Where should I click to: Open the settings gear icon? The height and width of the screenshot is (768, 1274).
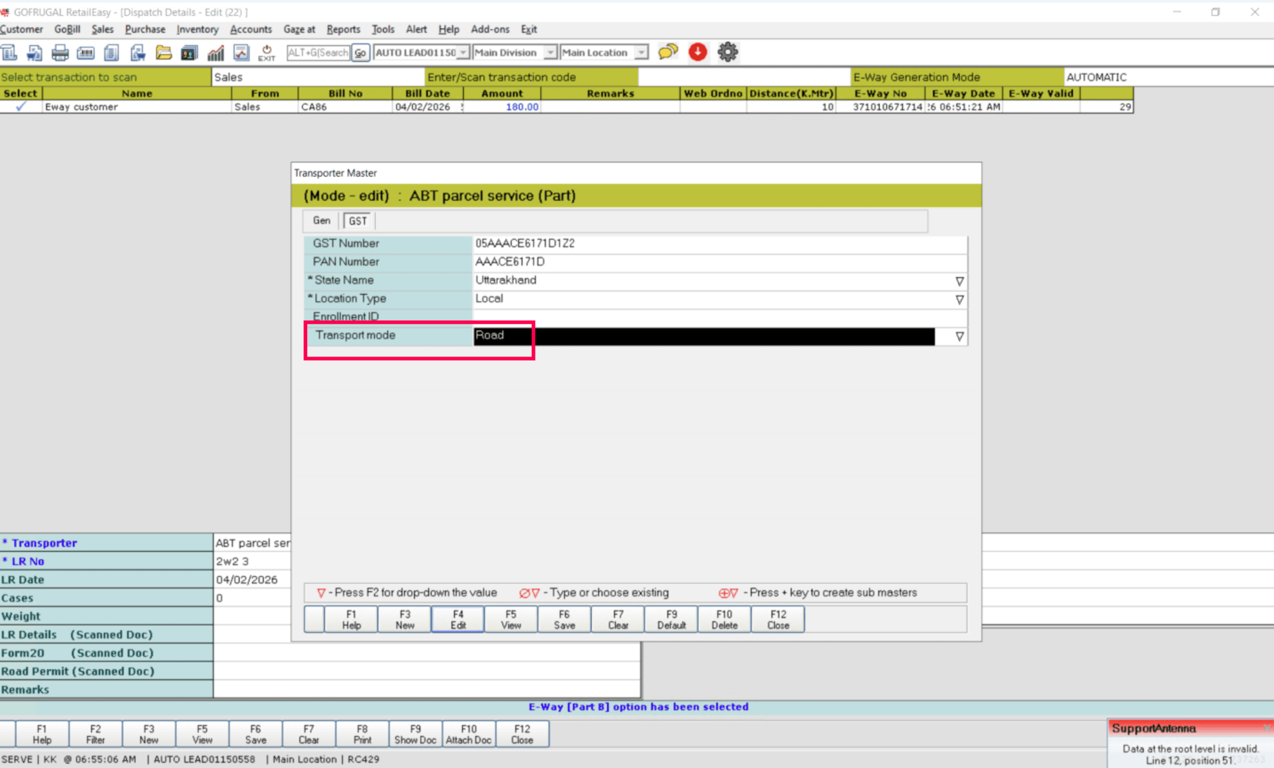click(x=727, y=52)
